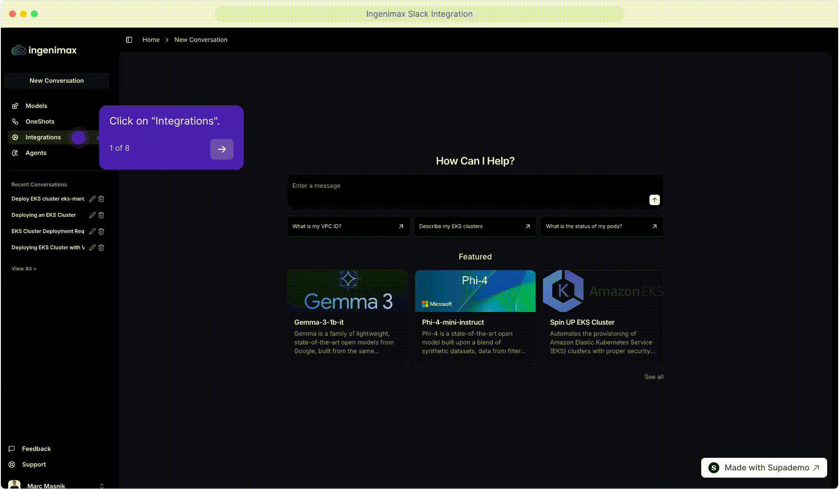Click the Agents sidebar icon
The width and height of the screenshot is (839, 489).
pyautogui.click(x=15, y=153)
